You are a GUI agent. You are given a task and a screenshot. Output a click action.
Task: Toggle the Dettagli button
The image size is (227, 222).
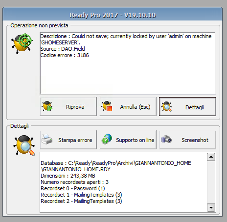[187, 107]
